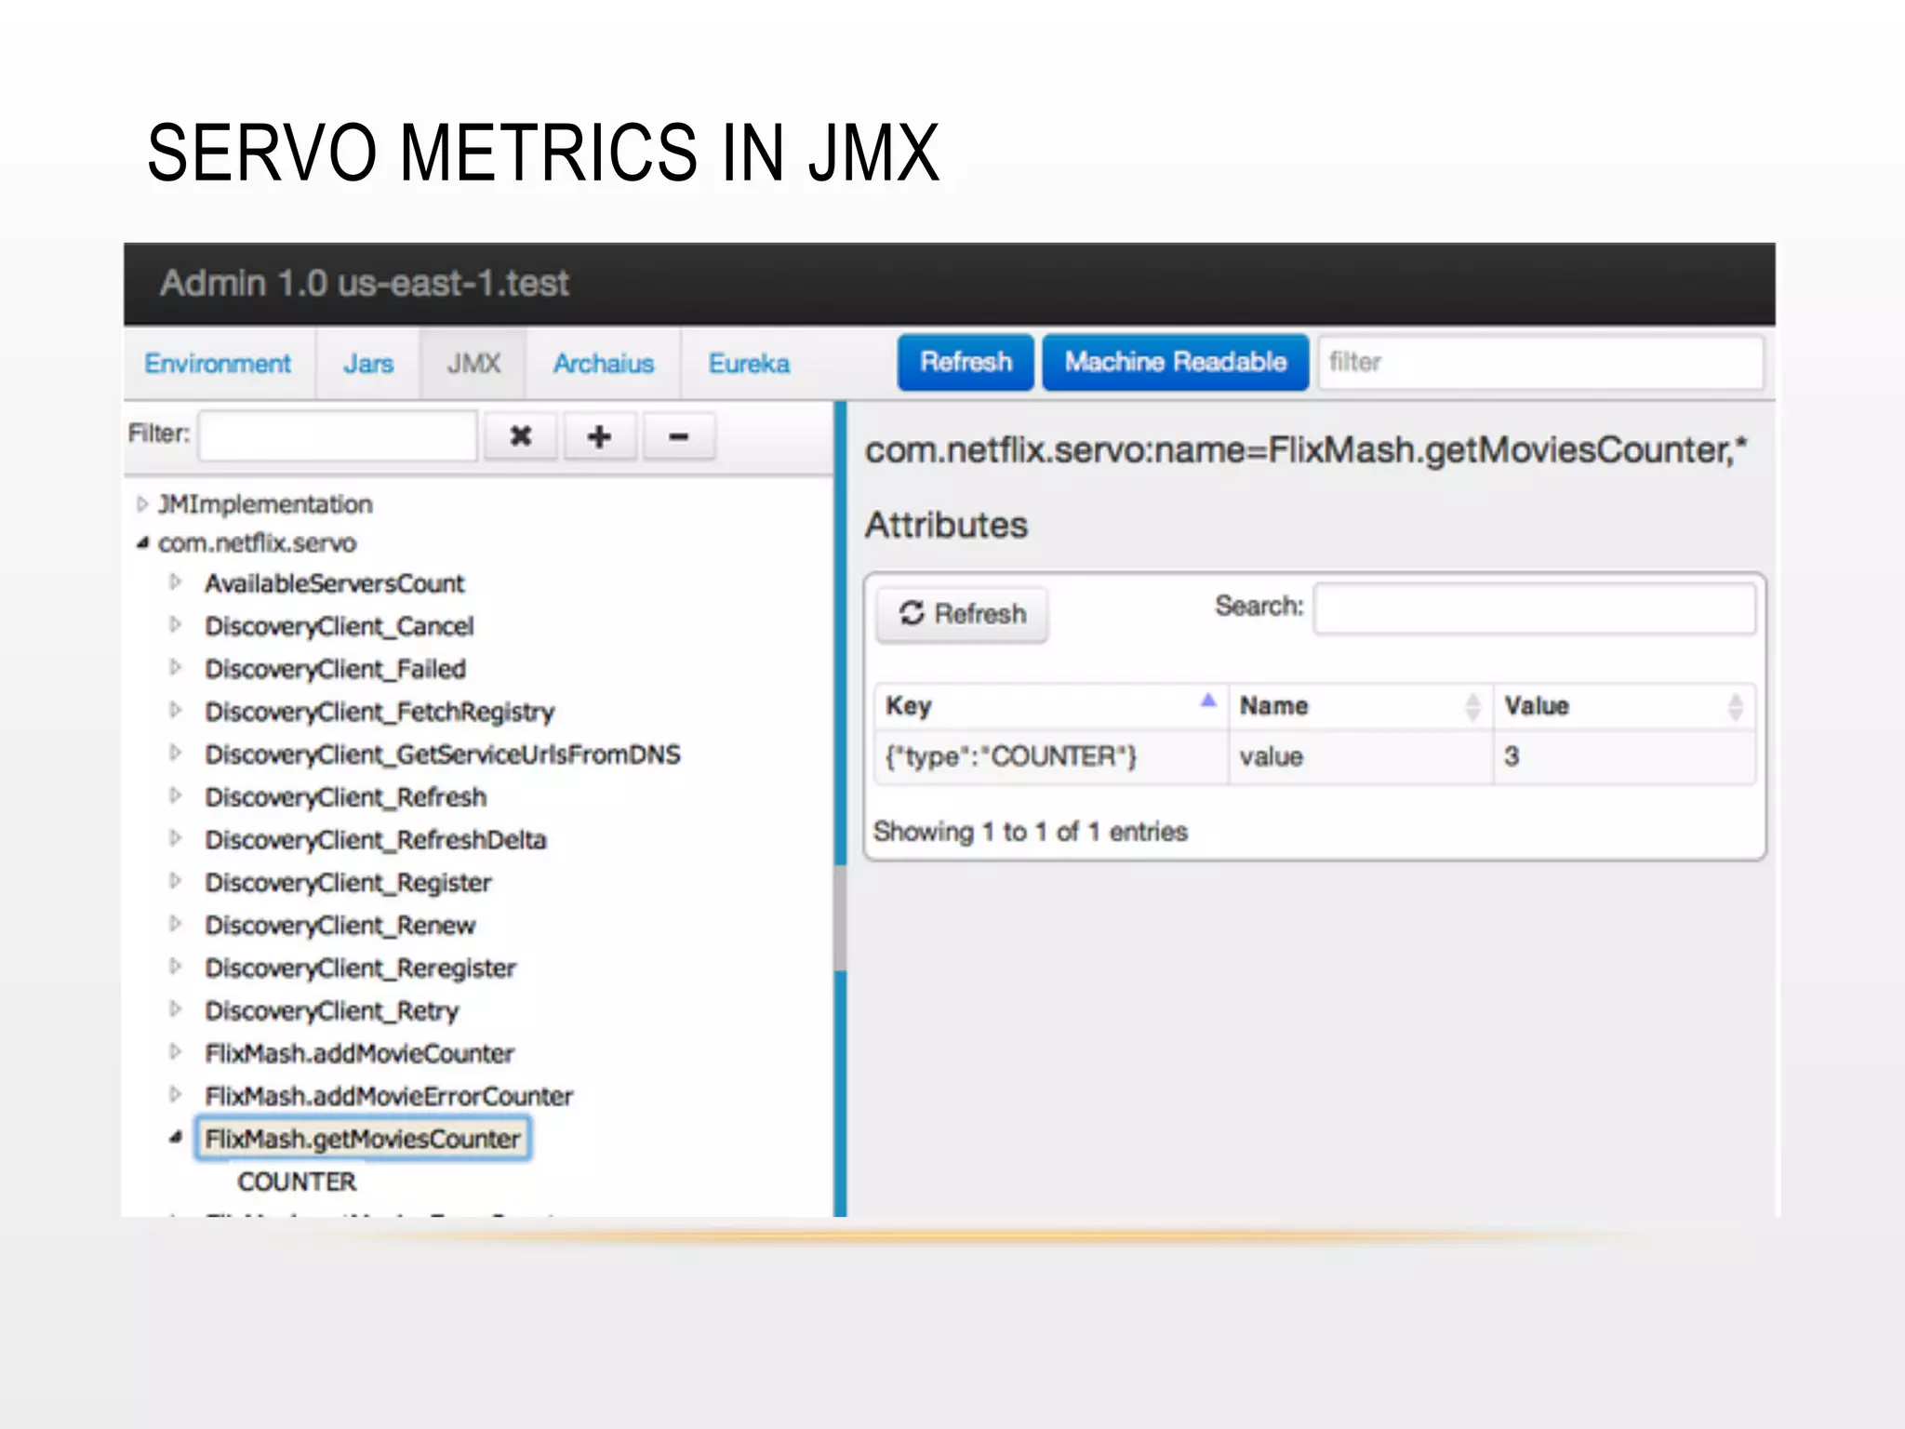Refresh the Attributes table
1905x1429 pixels.
[963, 614]
